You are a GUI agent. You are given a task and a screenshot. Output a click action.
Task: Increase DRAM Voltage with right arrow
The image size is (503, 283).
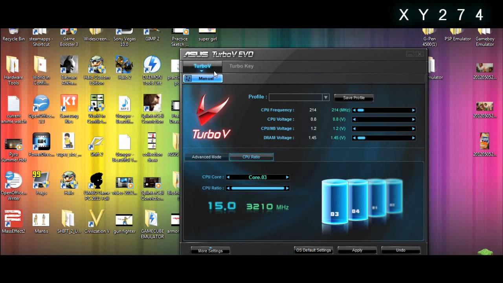413,138
